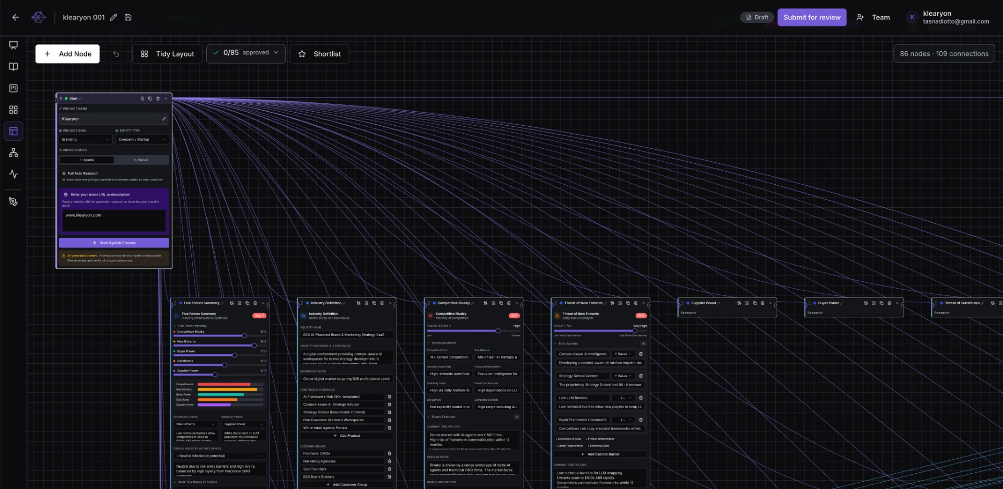
Task: Open the Entity Type Company / Startup dropdown
Action: coord(142,140)
